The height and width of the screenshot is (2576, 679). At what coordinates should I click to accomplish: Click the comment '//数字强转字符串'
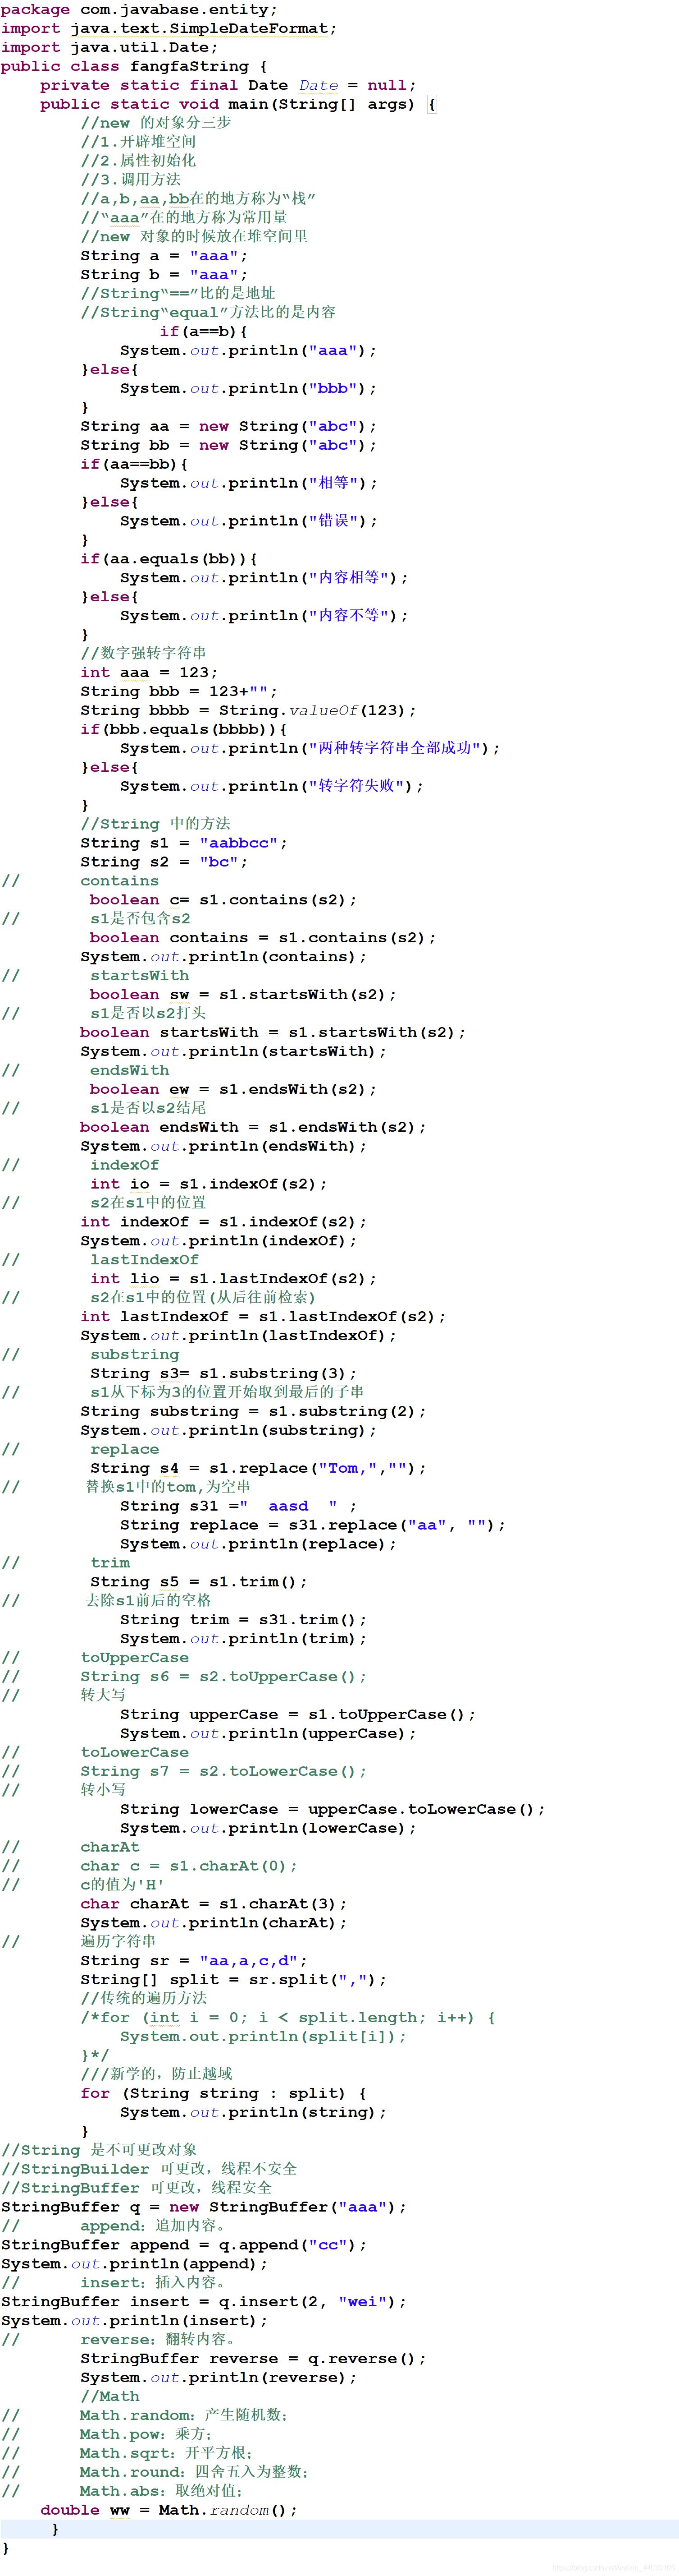pyautogui.click(x=144, y=653)
